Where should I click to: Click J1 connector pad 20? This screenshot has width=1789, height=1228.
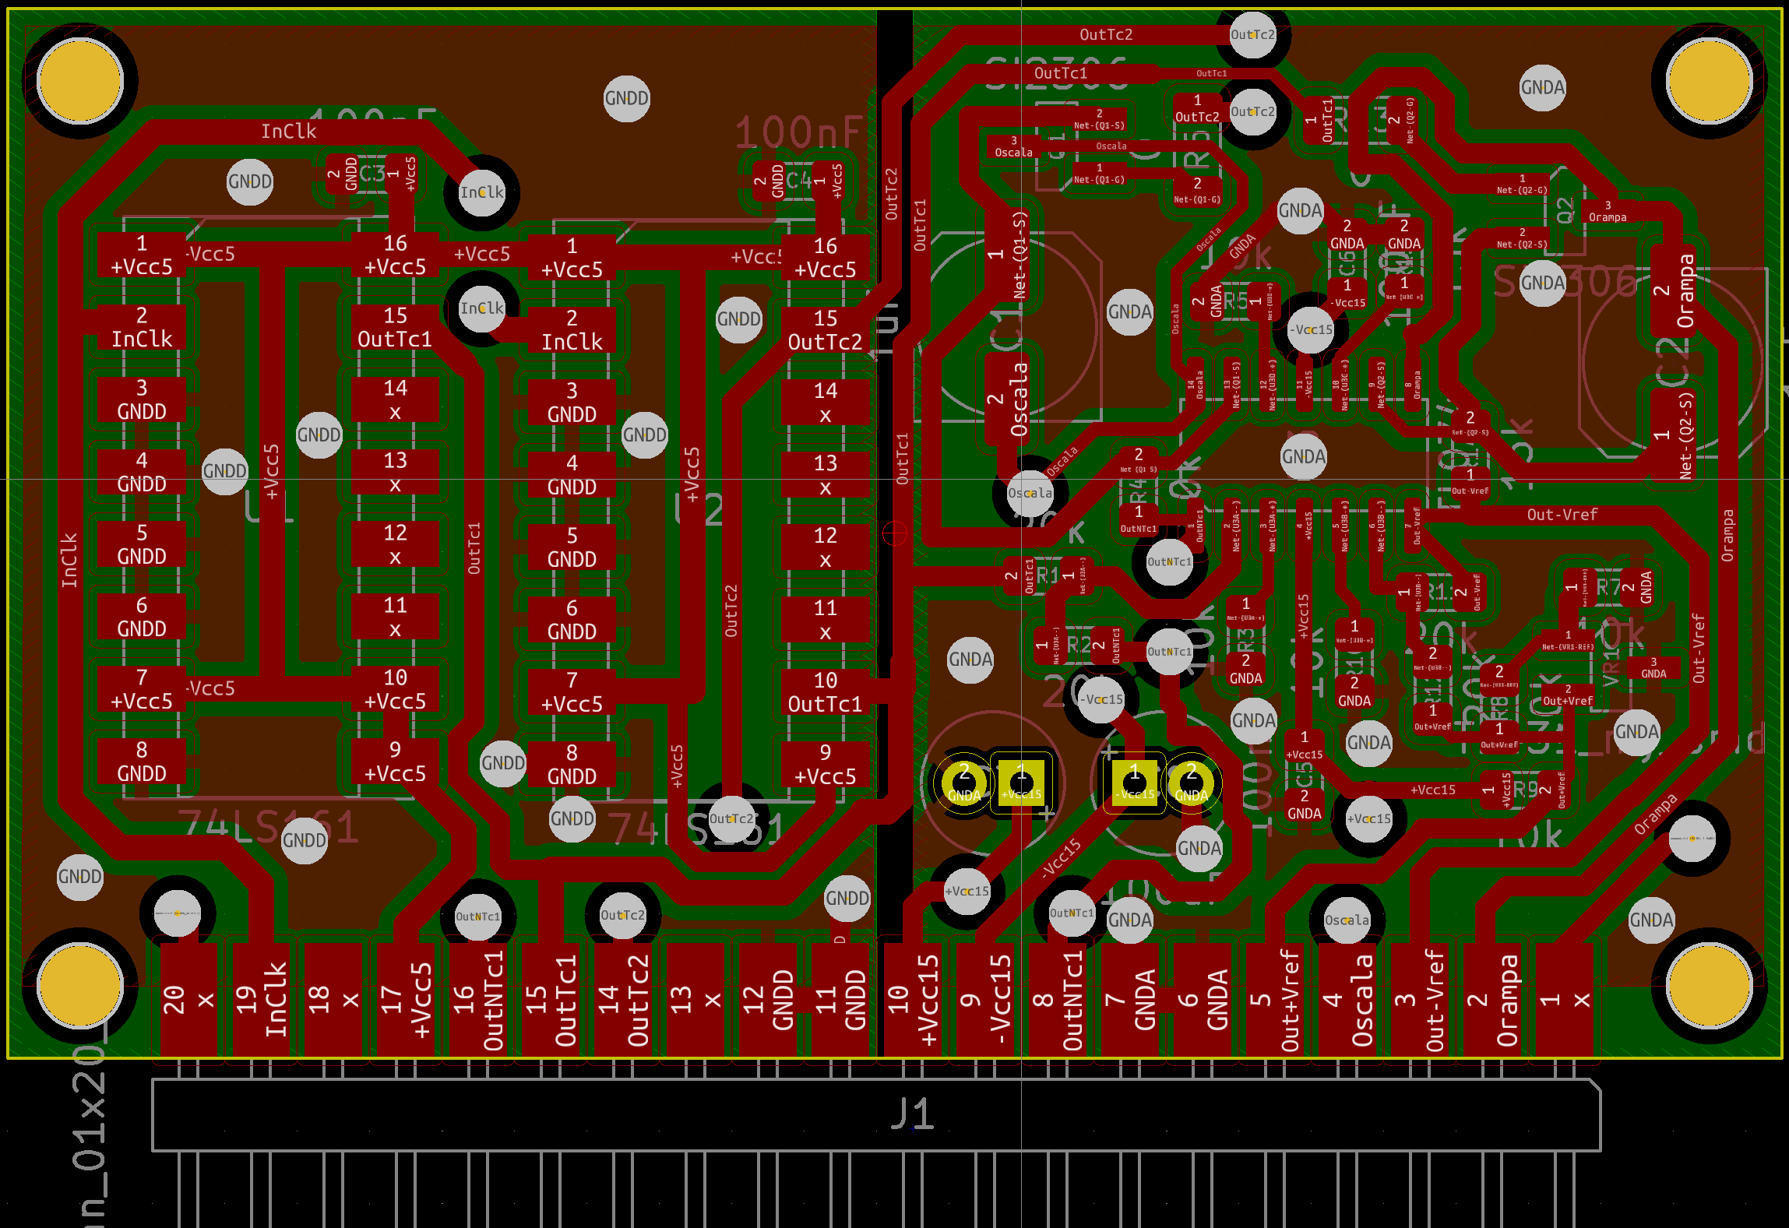point(188,1000)
